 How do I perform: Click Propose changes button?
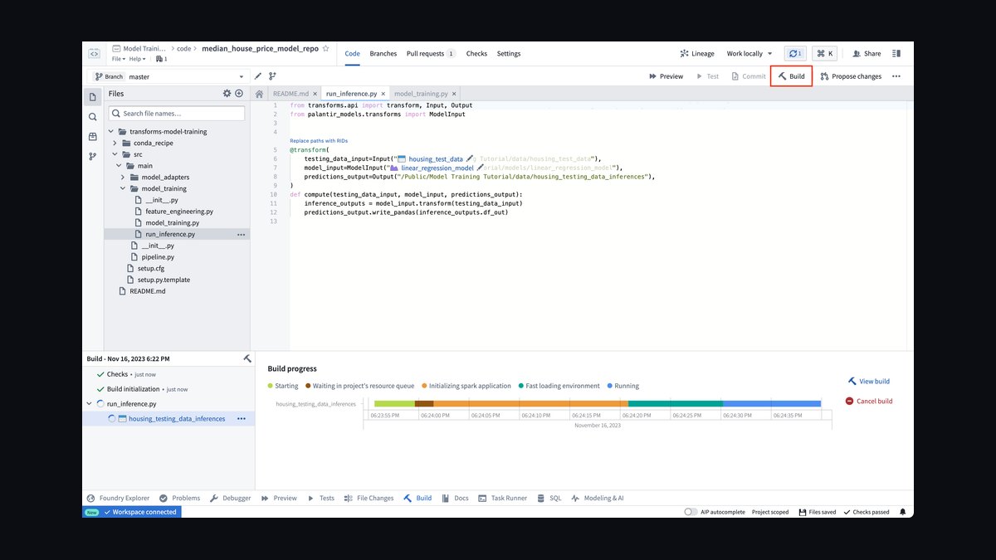(x=851, y=76)
